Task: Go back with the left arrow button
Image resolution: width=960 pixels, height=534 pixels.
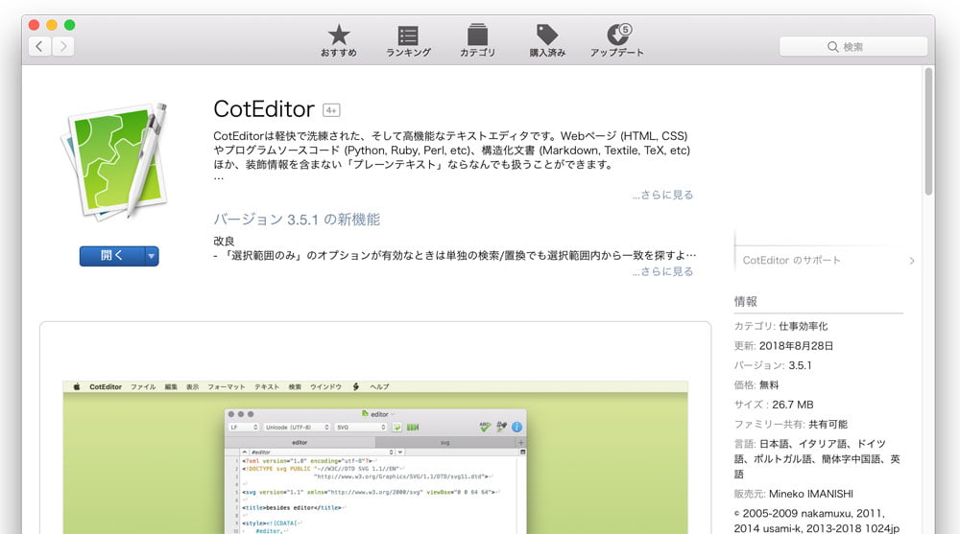Action: [39, 46]
